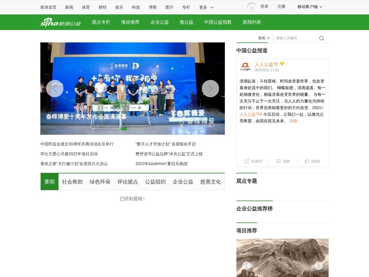Viewport: 369px width, 277px height.
Task: Click the 详细 link in the Weibo post
Action: tap(293, 121)
